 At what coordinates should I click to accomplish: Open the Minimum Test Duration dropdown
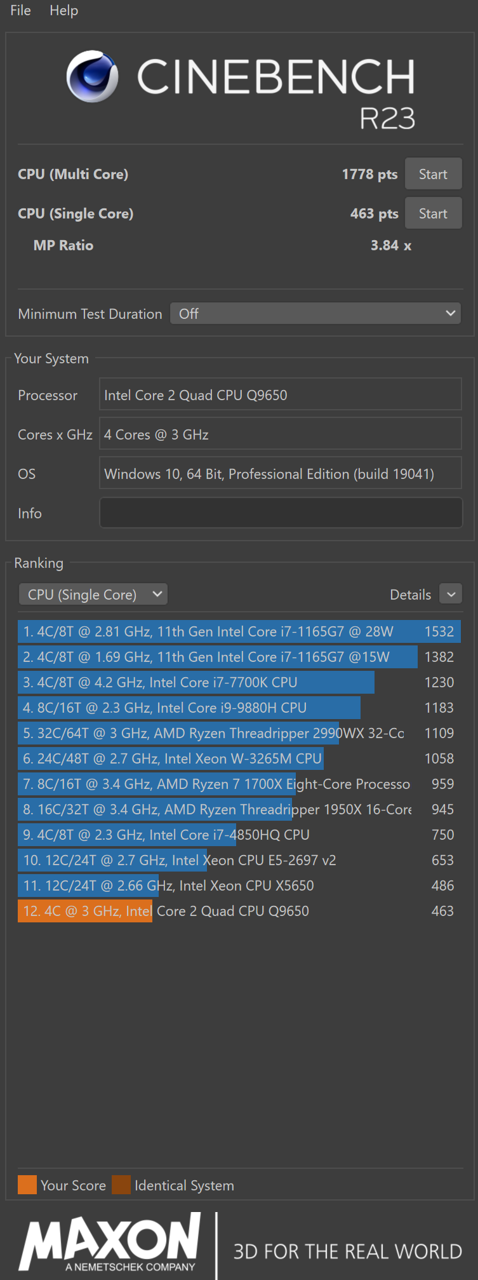pyautogui.click(x=315, y=313)
